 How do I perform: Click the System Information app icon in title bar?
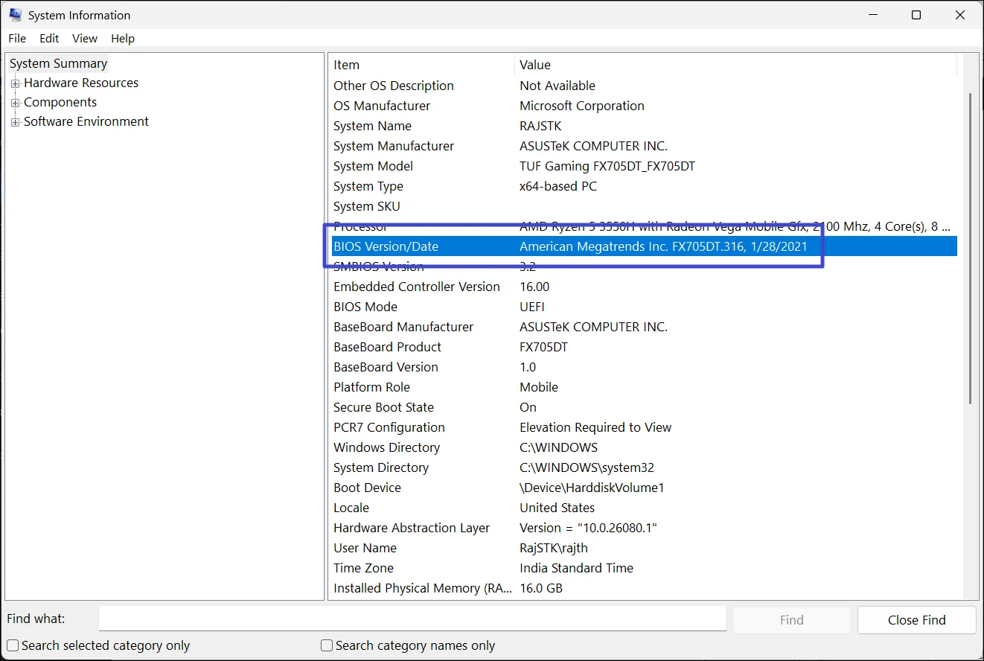pyautogui.click(x=16, y=15)
